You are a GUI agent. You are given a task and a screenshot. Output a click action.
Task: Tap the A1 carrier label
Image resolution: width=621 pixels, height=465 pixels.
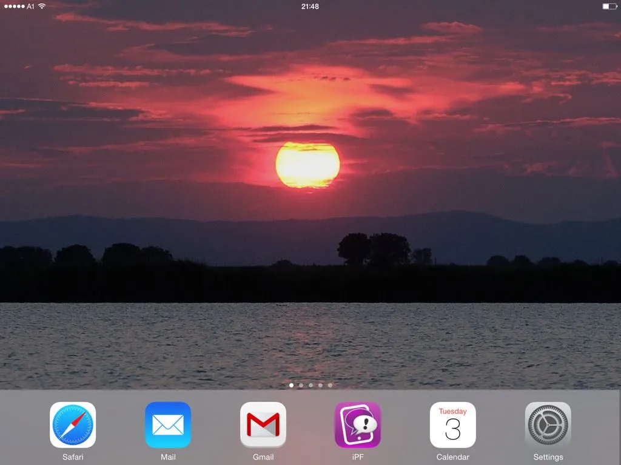pos(31,6)
